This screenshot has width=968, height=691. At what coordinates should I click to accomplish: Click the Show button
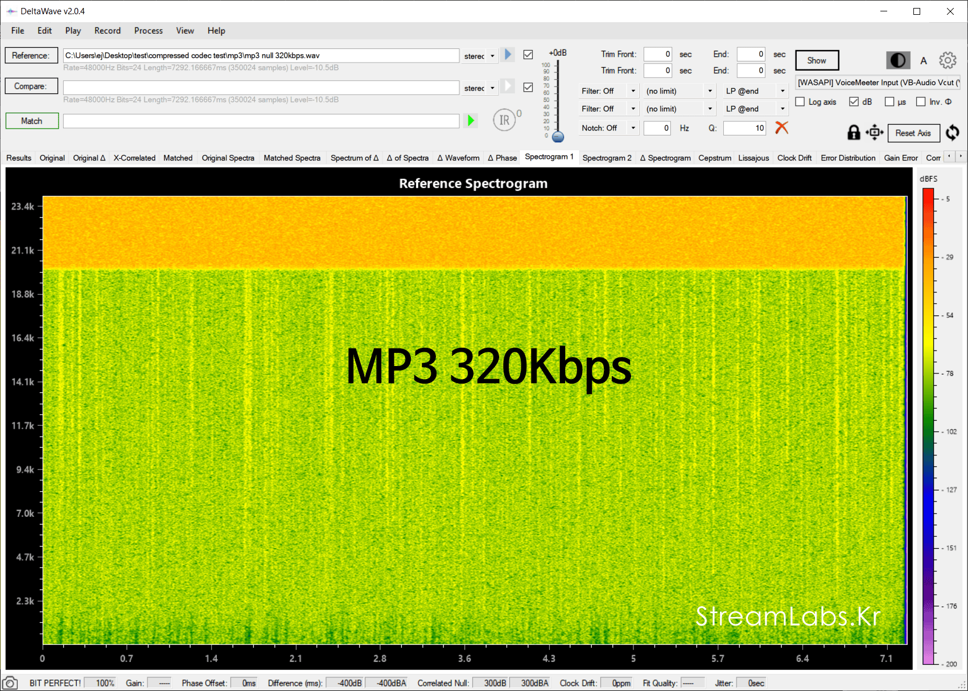(x=817, y=60)
